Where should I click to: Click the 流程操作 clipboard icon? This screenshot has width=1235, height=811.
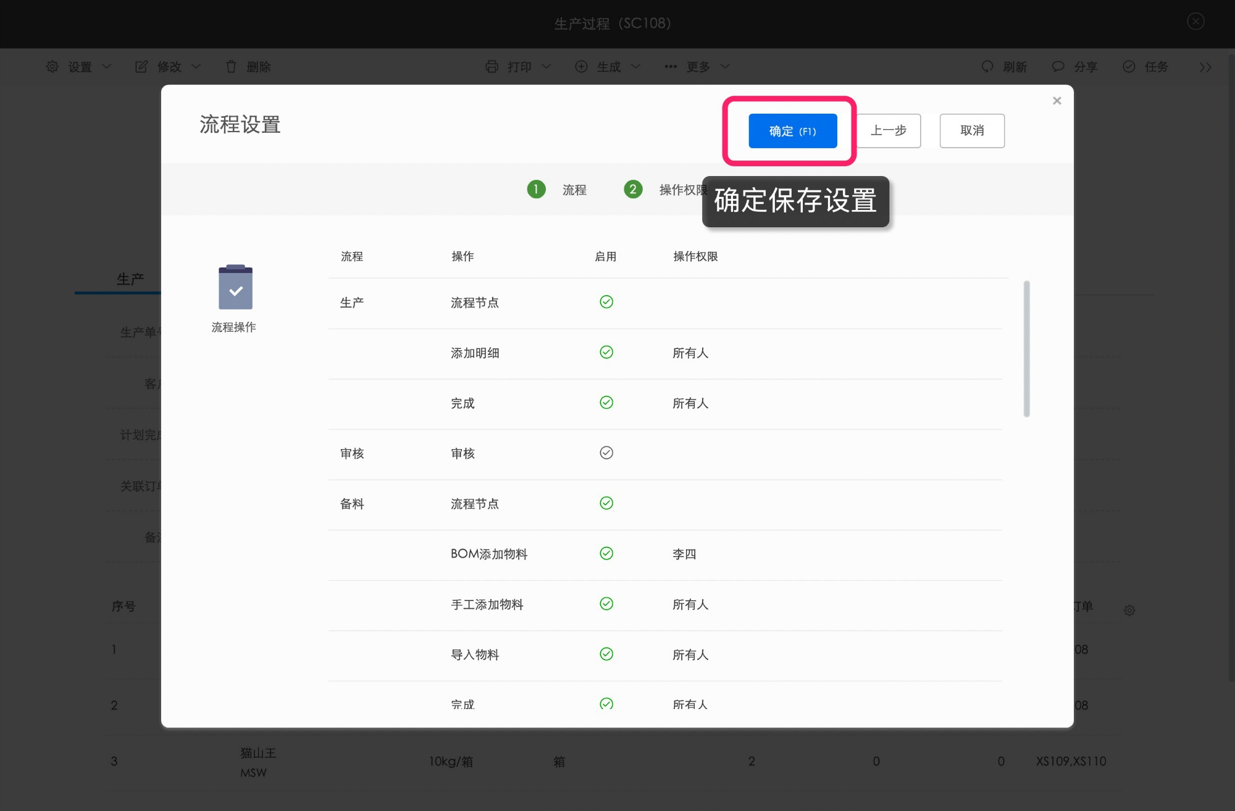pyautogui.click(x=235, y=287)
